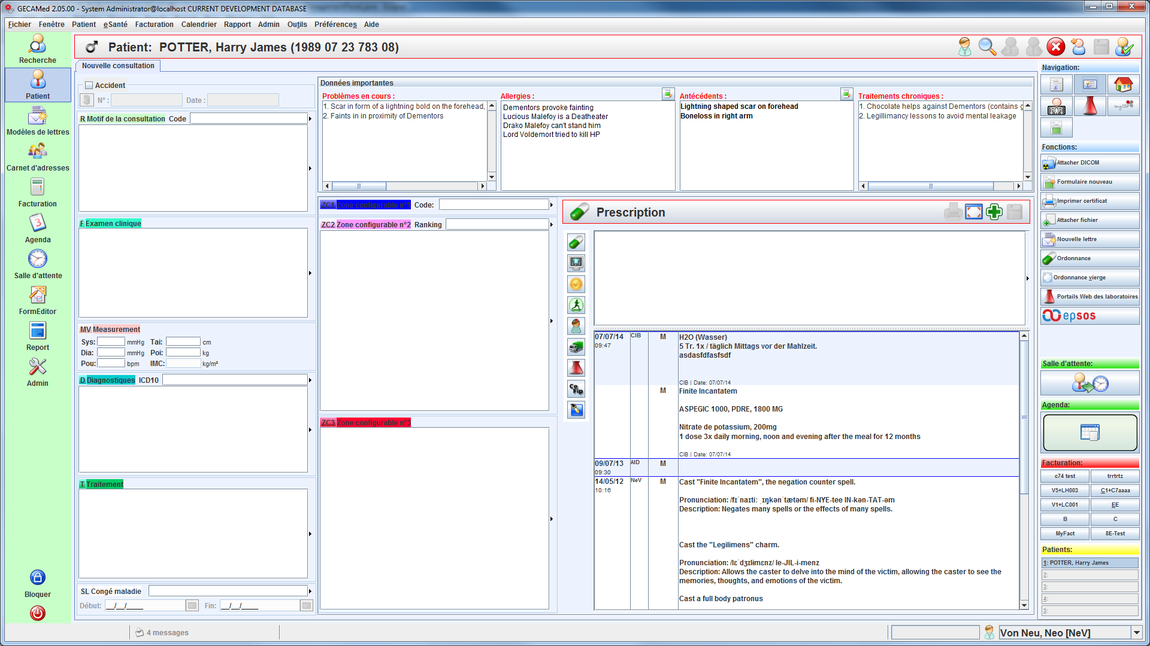
Task: Open the Facturation menu
Action: 154,25
